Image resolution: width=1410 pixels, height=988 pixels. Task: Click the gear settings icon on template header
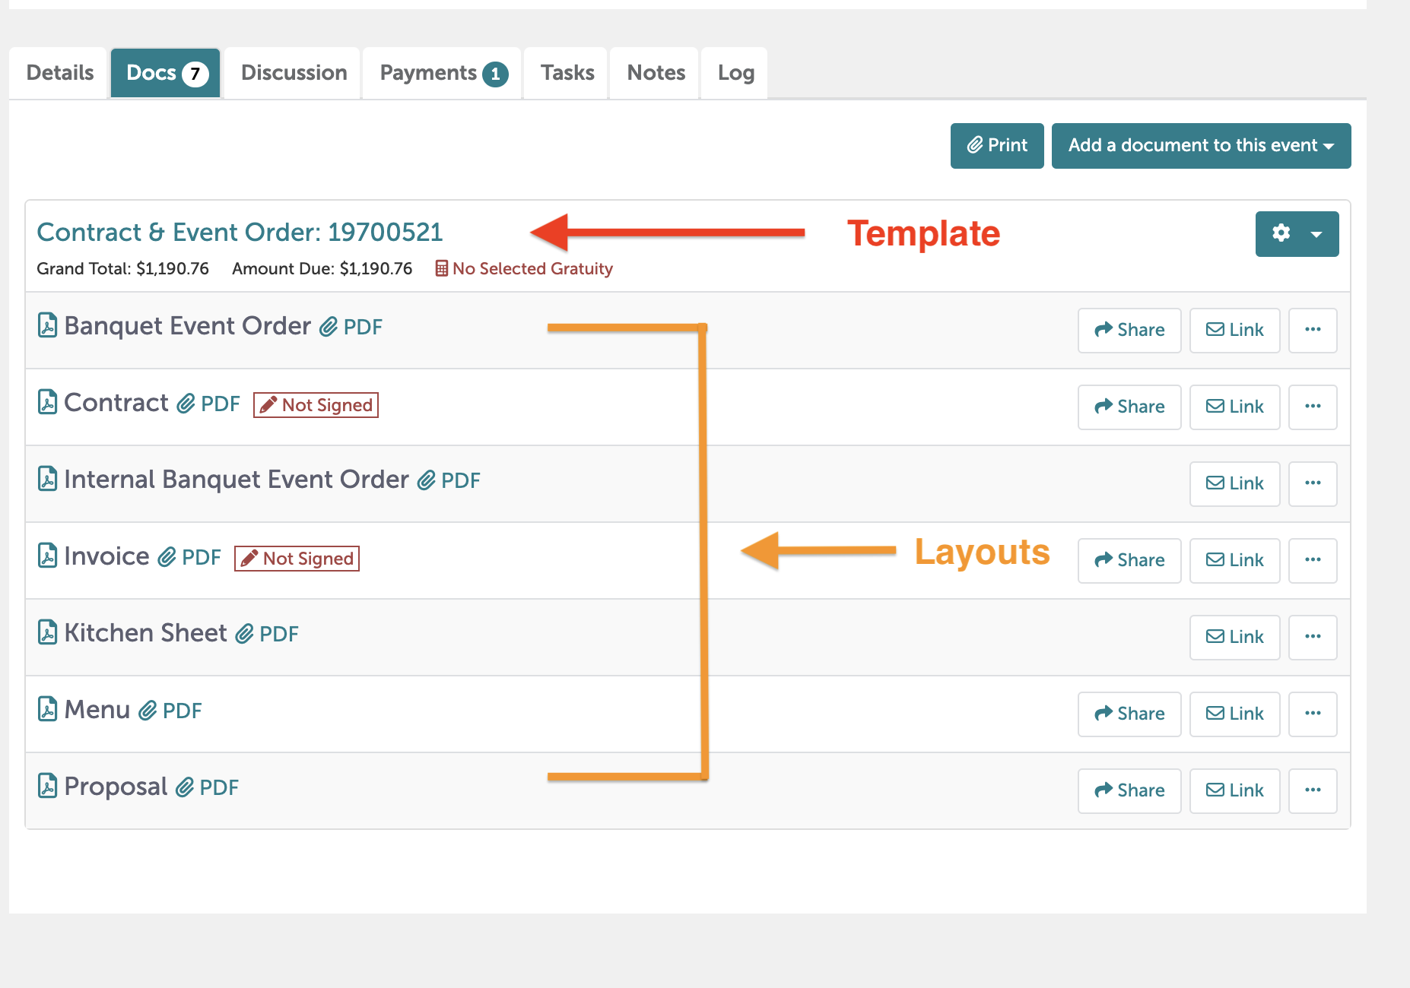click(x=1284, y=234)
